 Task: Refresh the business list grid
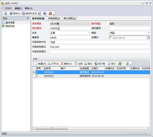127,64
